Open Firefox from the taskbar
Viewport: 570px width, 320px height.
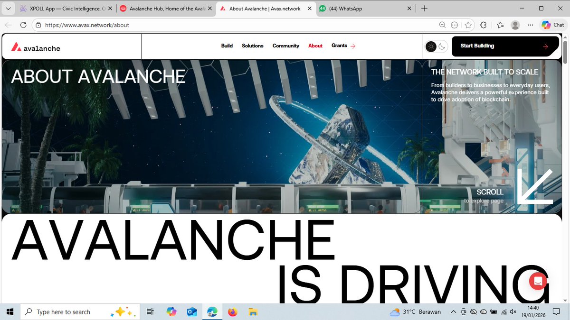[232, 311]
